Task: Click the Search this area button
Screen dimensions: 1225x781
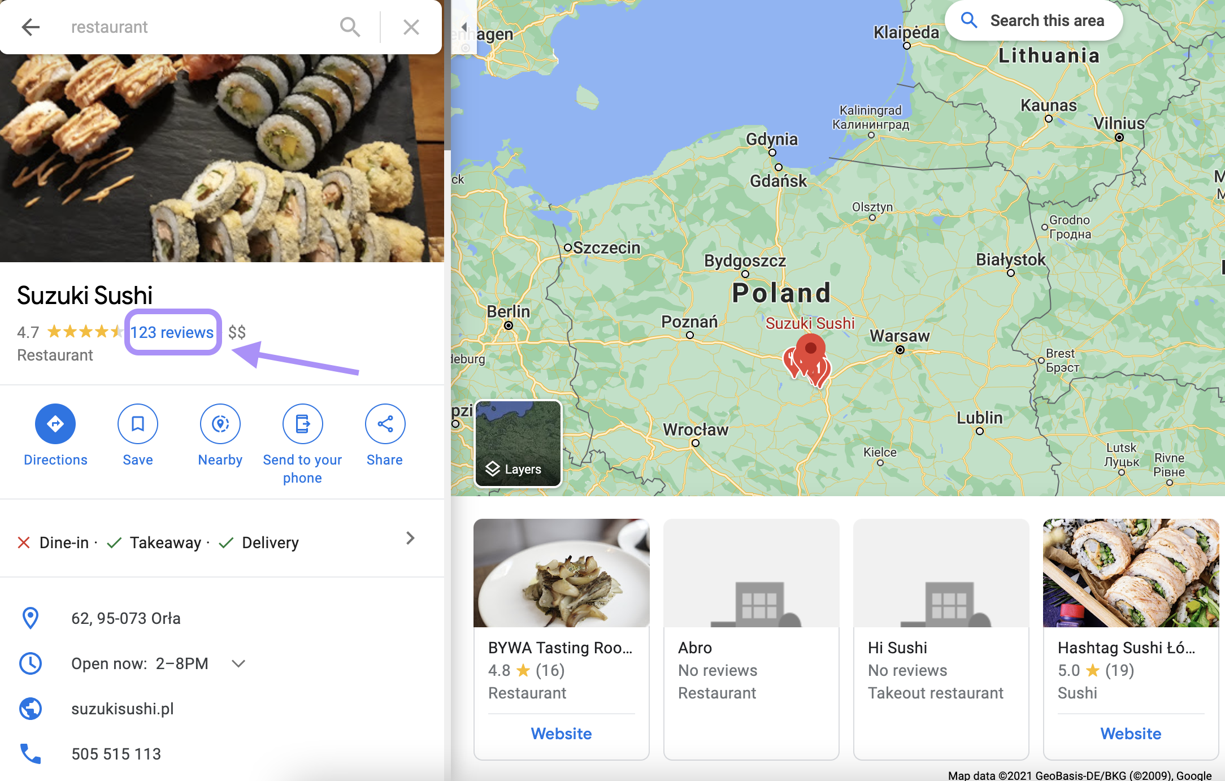Action: pyautogui.click(x=1034, y=21)
